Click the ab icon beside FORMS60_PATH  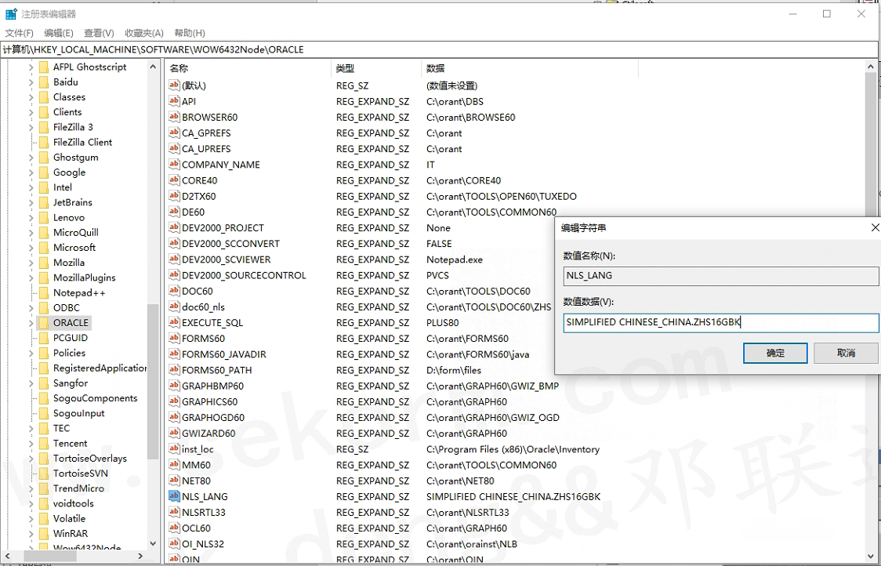click(174, 370)
